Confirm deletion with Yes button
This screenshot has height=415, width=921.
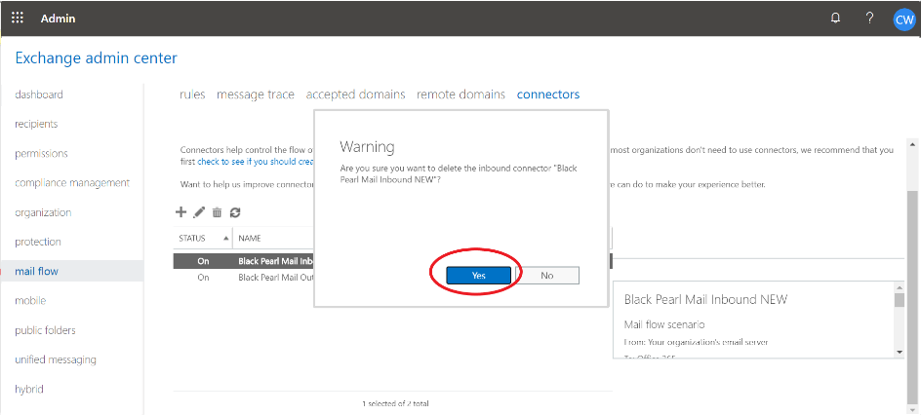coord(479,276)
